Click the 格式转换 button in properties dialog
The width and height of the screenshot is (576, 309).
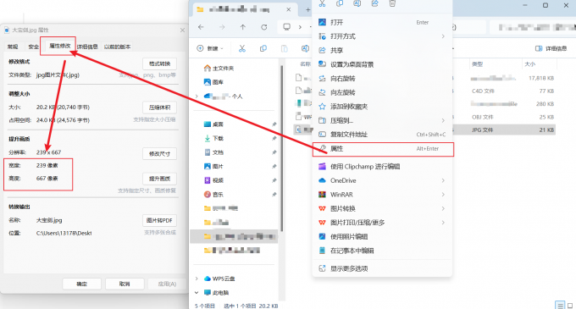tap(159, 63)
